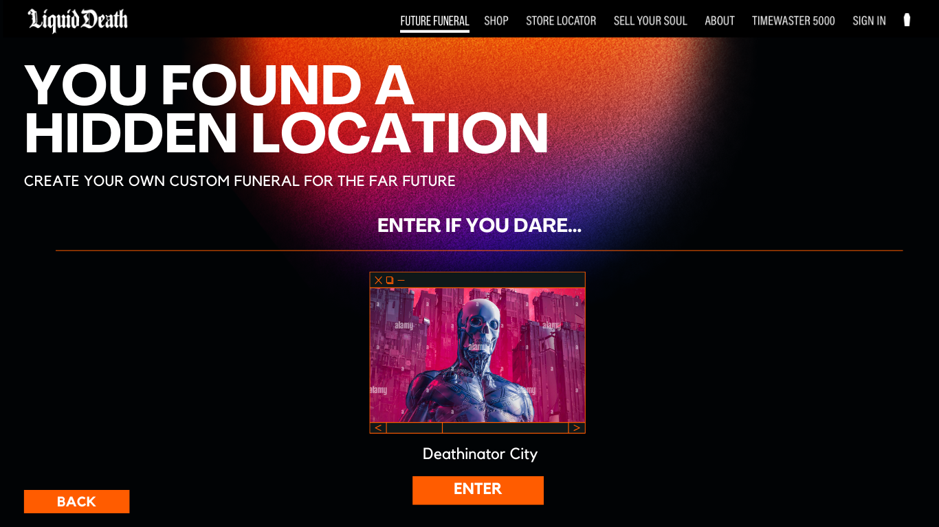Click the right segment of the image scrollbar
The width and height of the screenshot is (939, 527).
[505, 428]
